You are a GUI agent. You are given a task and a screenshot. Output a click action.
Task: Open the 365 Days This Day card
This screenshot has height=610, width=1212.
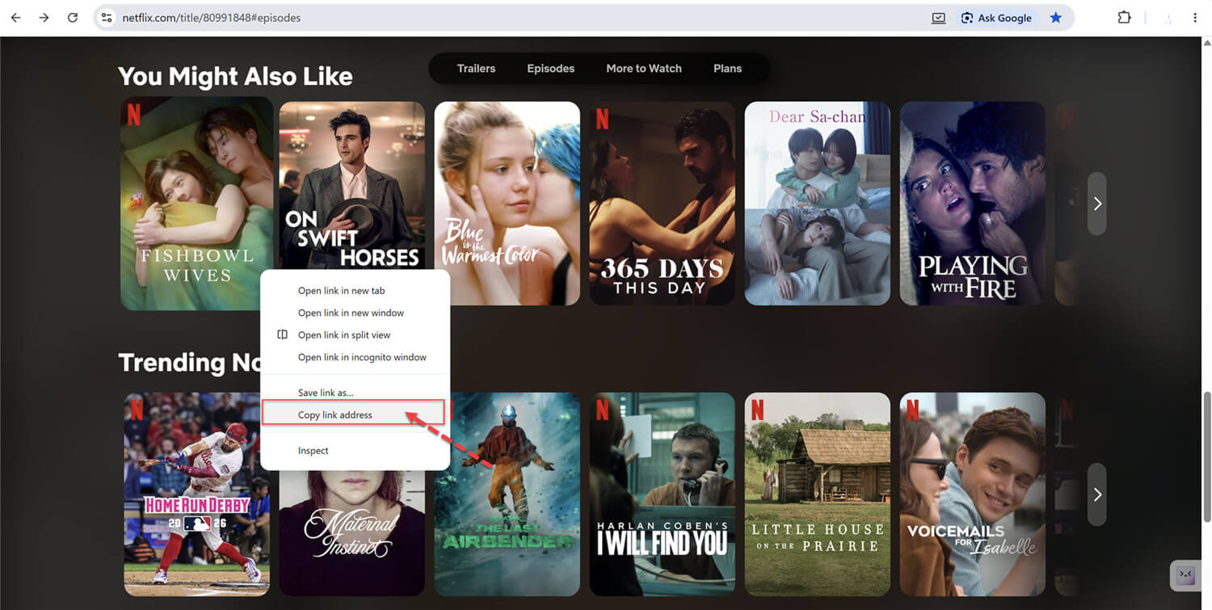click(663, 204)
